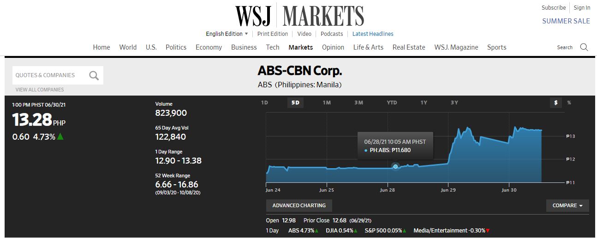Open the WSJ Markets logo homepage

299,15
